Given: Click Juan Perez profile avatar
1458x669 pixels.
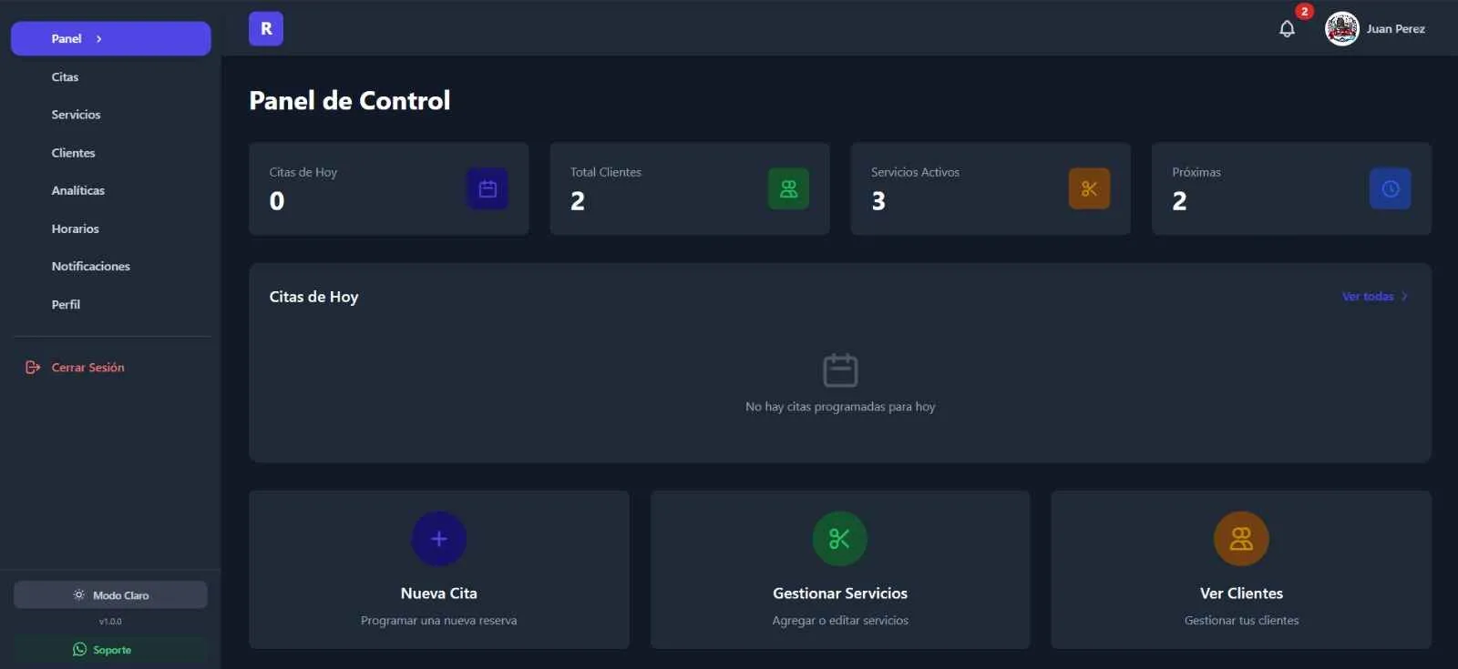Looking at the screenshot, I should point(1341,29).
